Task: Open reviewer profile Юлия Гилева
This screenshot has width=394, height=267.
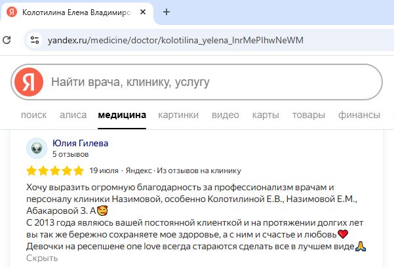Action: click(x=80, y=143)
